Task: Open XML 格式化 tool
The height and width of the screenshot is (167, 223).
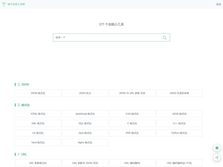Action: [x=38, y=123]
